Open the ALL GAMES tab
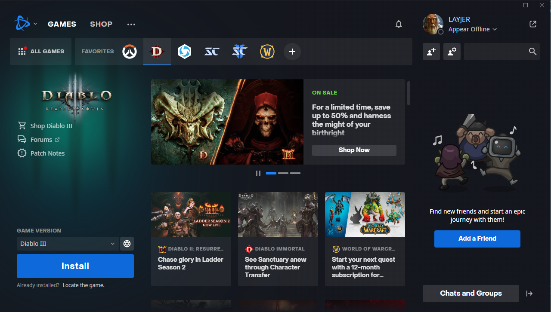Viewport: 551px width, 312px height. tap(41, 52)
